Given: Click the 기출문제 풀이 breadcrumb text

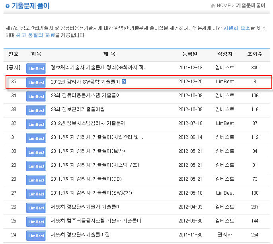Looking at the screenshot, I should pos(251,6).
